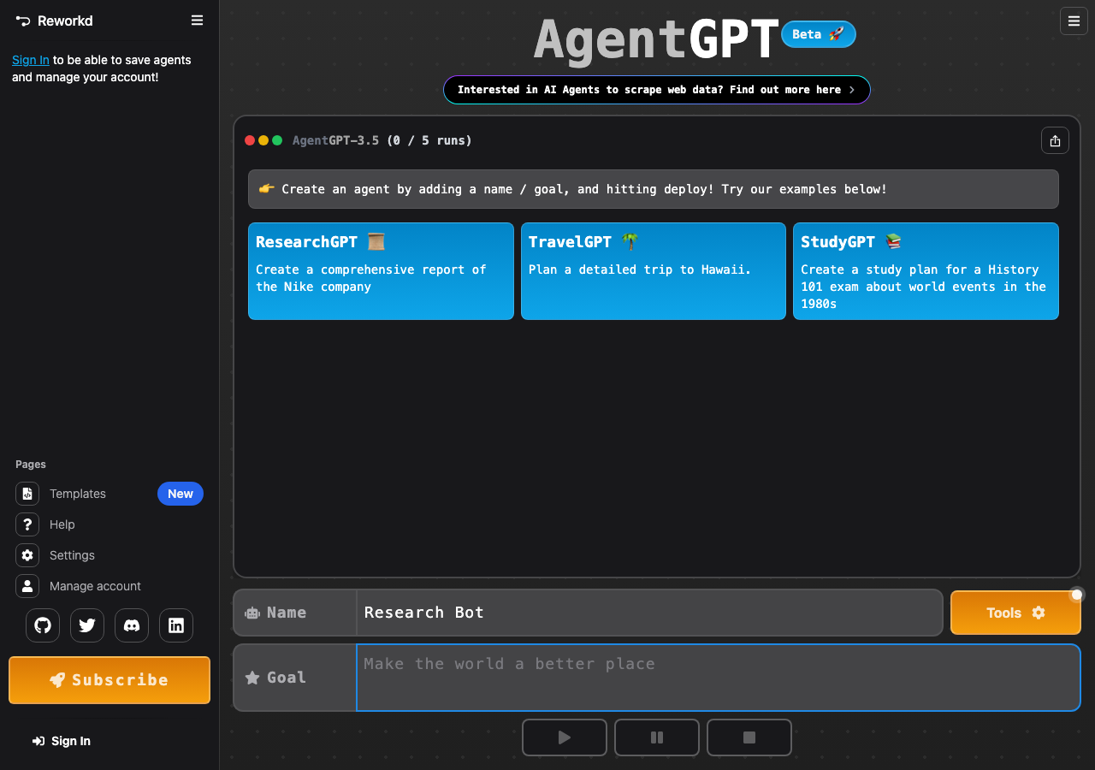Click the Sign In link at top of sidebar

click(31, 60)
